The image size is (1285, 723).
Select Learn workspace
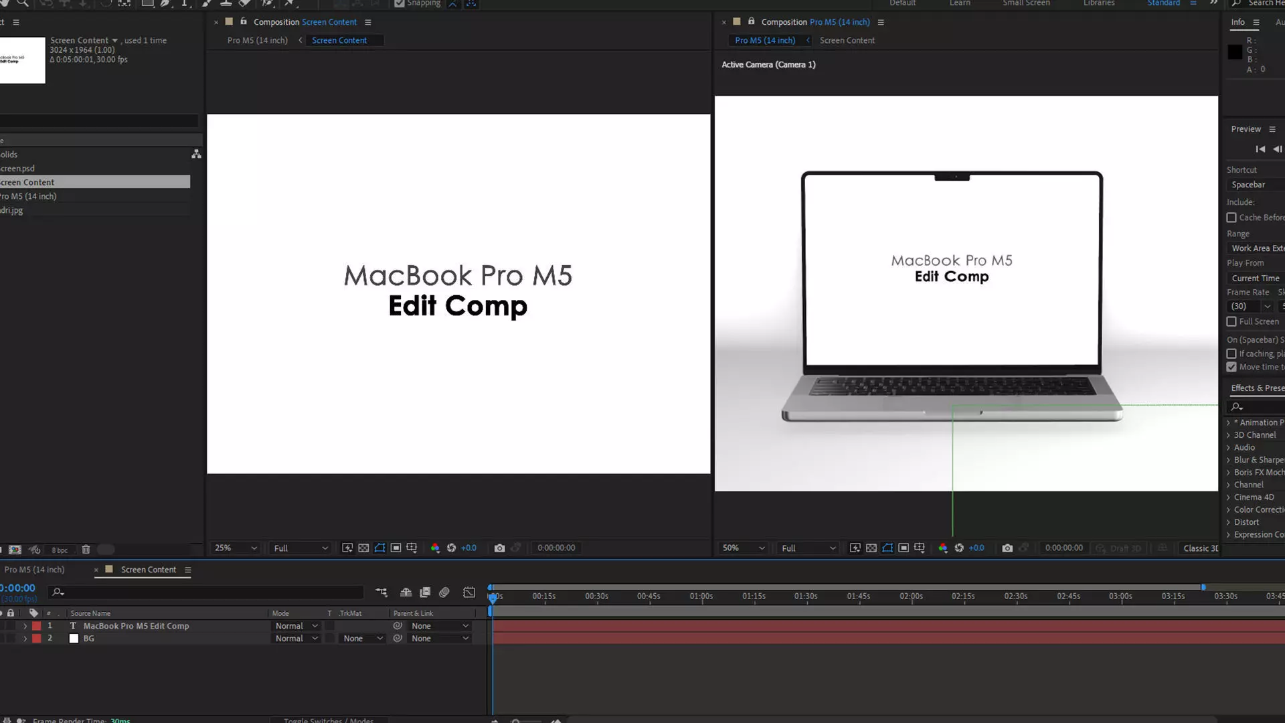(960, 3)
